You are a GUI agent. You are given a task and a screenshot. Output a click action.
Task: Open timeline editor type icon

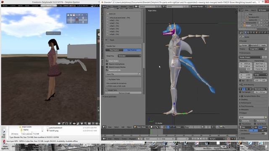pos(104,139)
